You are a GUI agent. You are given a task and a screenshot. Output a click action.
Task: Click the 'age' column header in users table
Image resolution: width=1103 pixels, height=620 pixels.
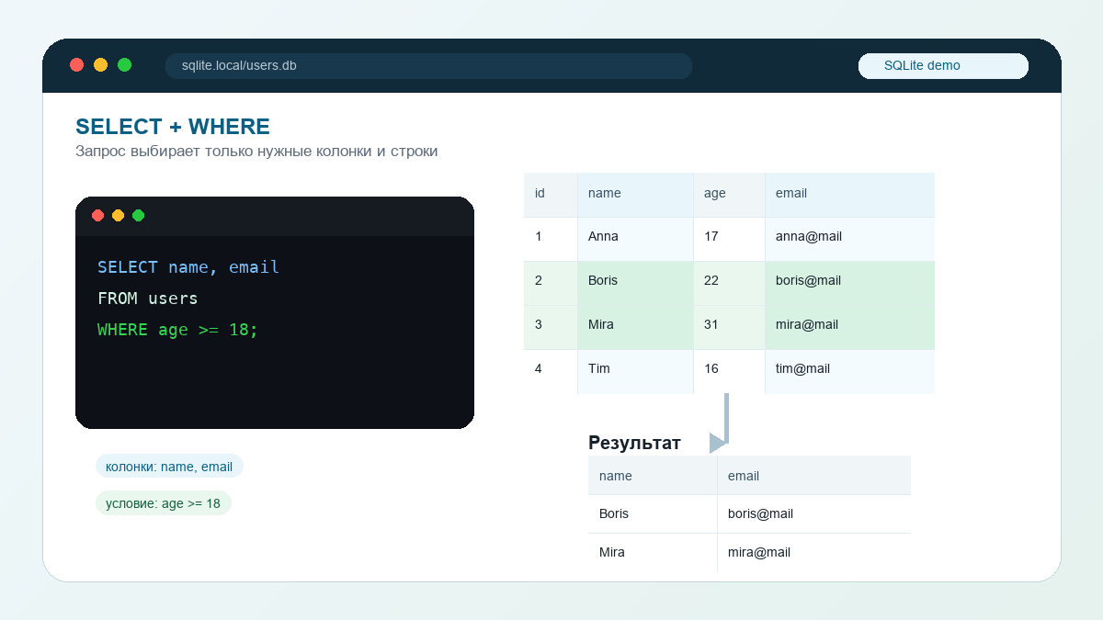click(729, 195)
